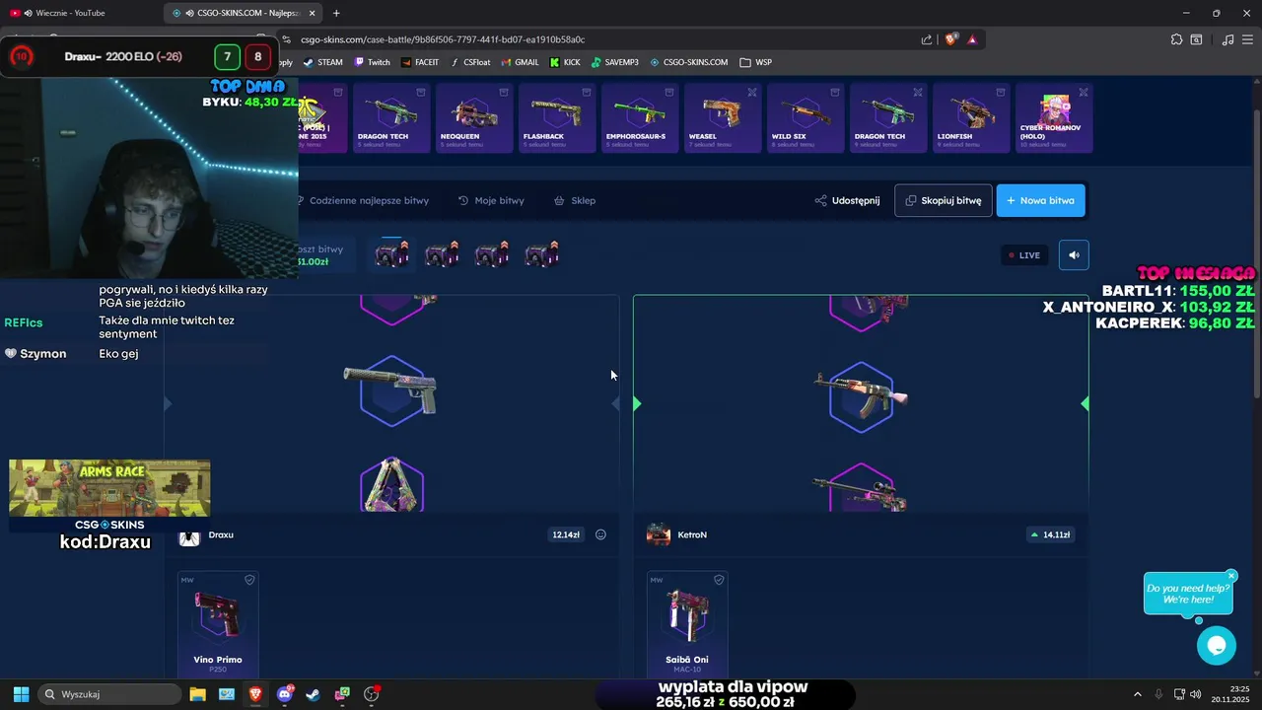Open a new browser tab
The width and height of the screenshot is (1262, 710).
coord(336,13)
